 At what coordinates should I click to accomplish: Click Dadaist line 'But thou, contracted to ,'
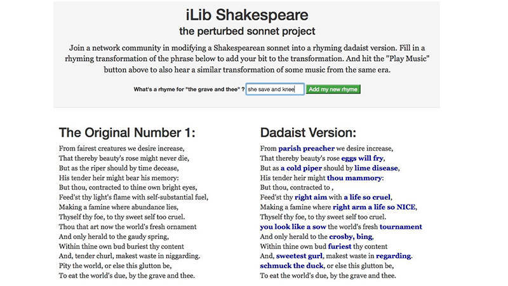tap(297, 187)
